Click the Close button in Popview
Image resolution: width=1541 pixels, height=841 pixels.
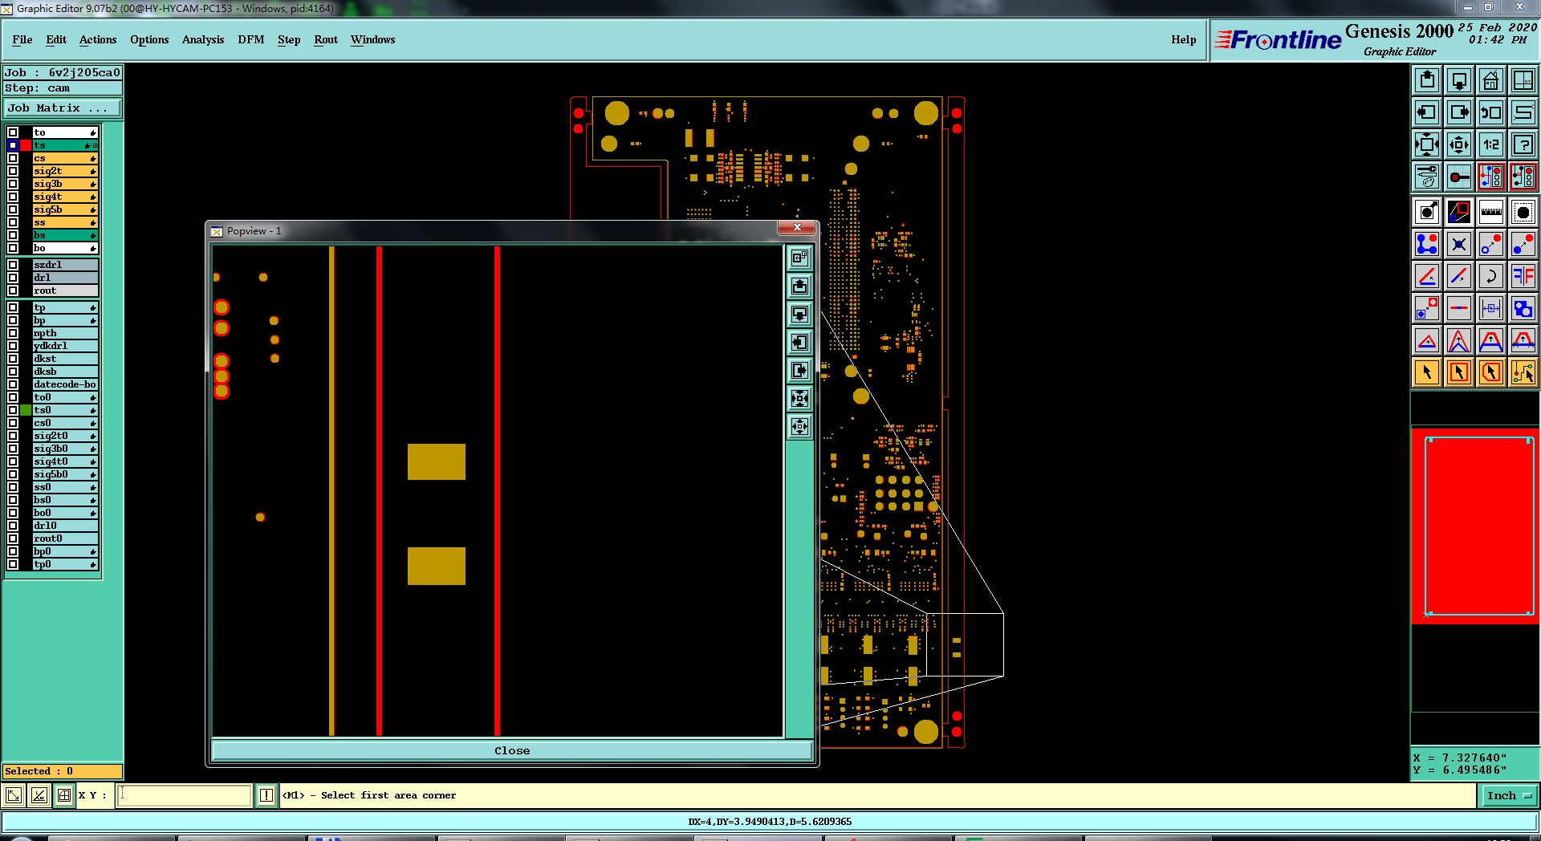click(x=512, y=751)
